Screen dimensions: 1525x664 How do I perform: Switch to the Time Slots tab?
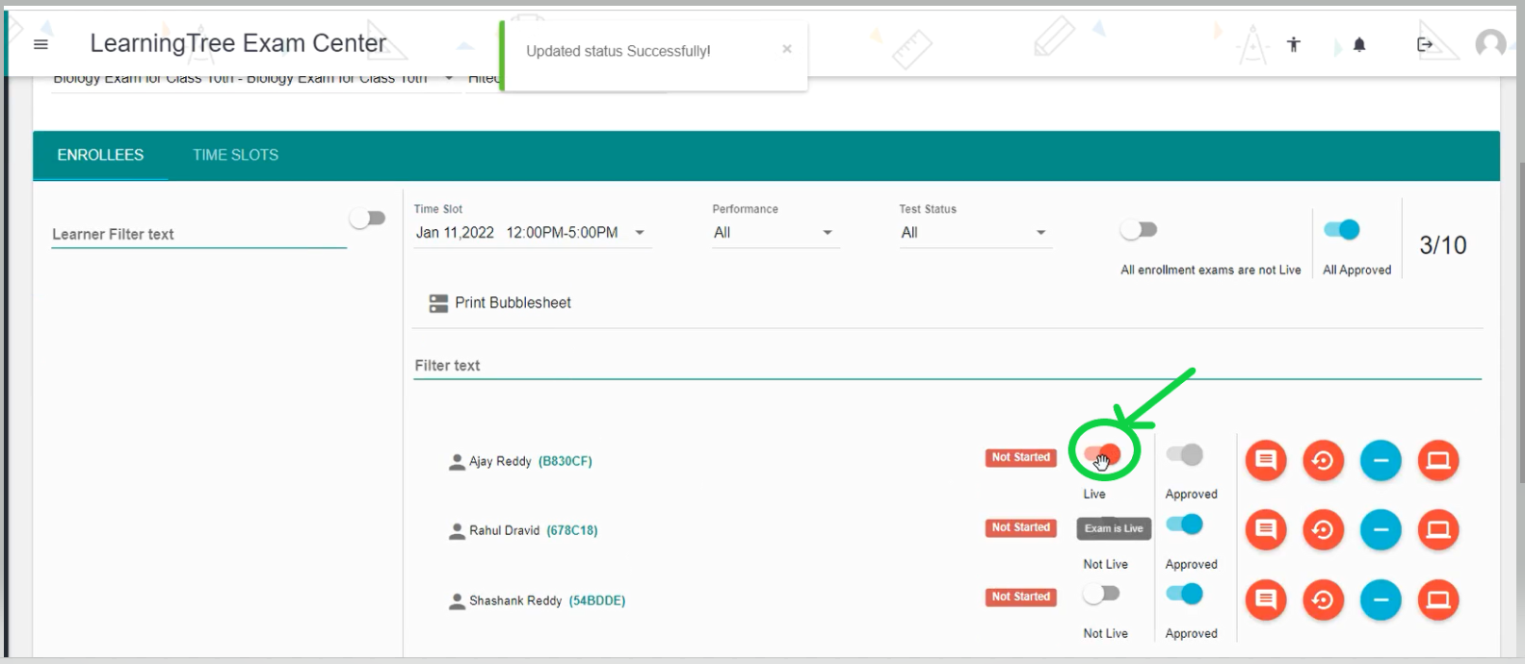point(235,155)
